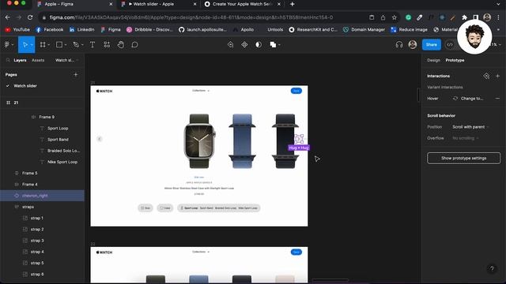506x284 pixels.
Task: Click the Boolean groups icon in toolbar
Action: pyautogui.click(x=273, y=45)
